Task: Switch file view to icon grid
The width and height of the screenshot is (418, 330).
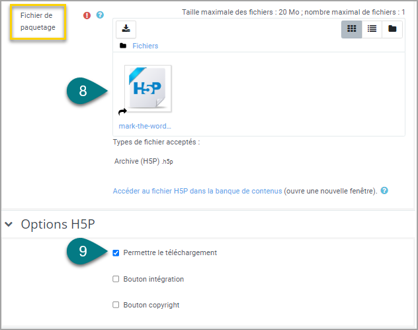Action: tap(351, 29)
